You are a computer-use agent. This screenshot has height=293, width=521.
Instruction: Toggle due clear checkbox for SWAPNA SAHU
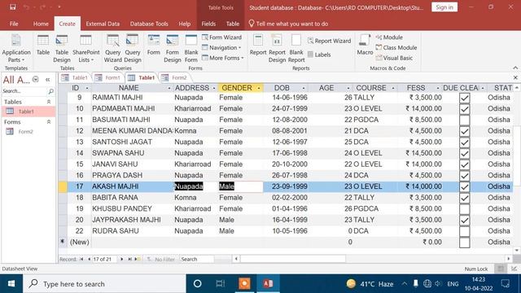coord(465,153)
